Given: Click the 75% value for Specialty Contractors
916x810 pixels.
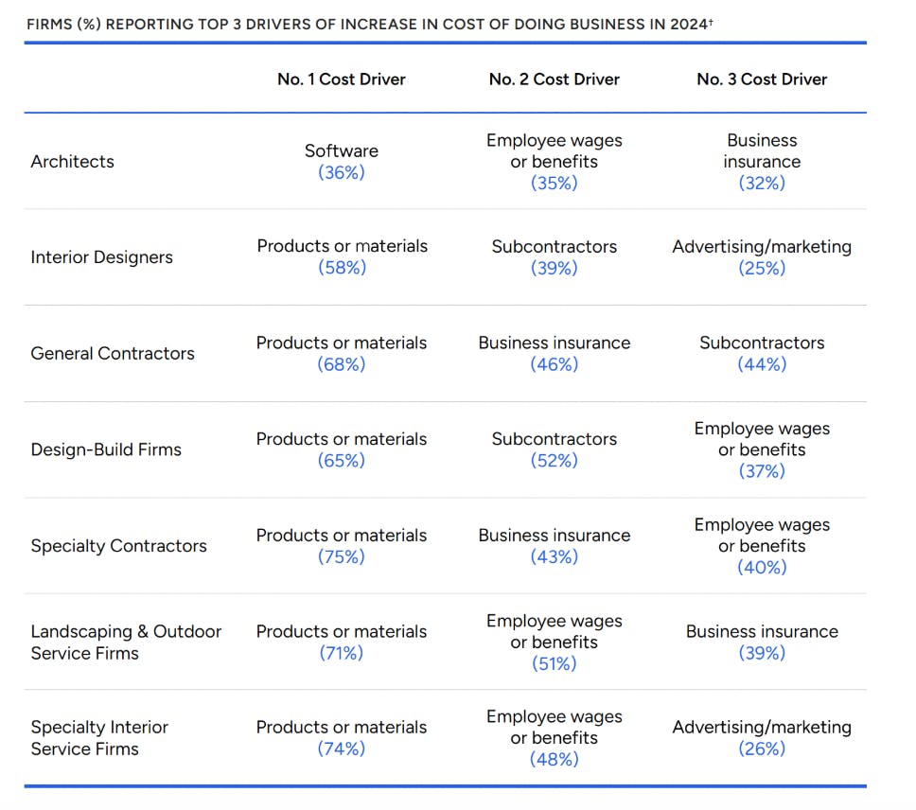Looking at the screenshot, I should (342, 557).
